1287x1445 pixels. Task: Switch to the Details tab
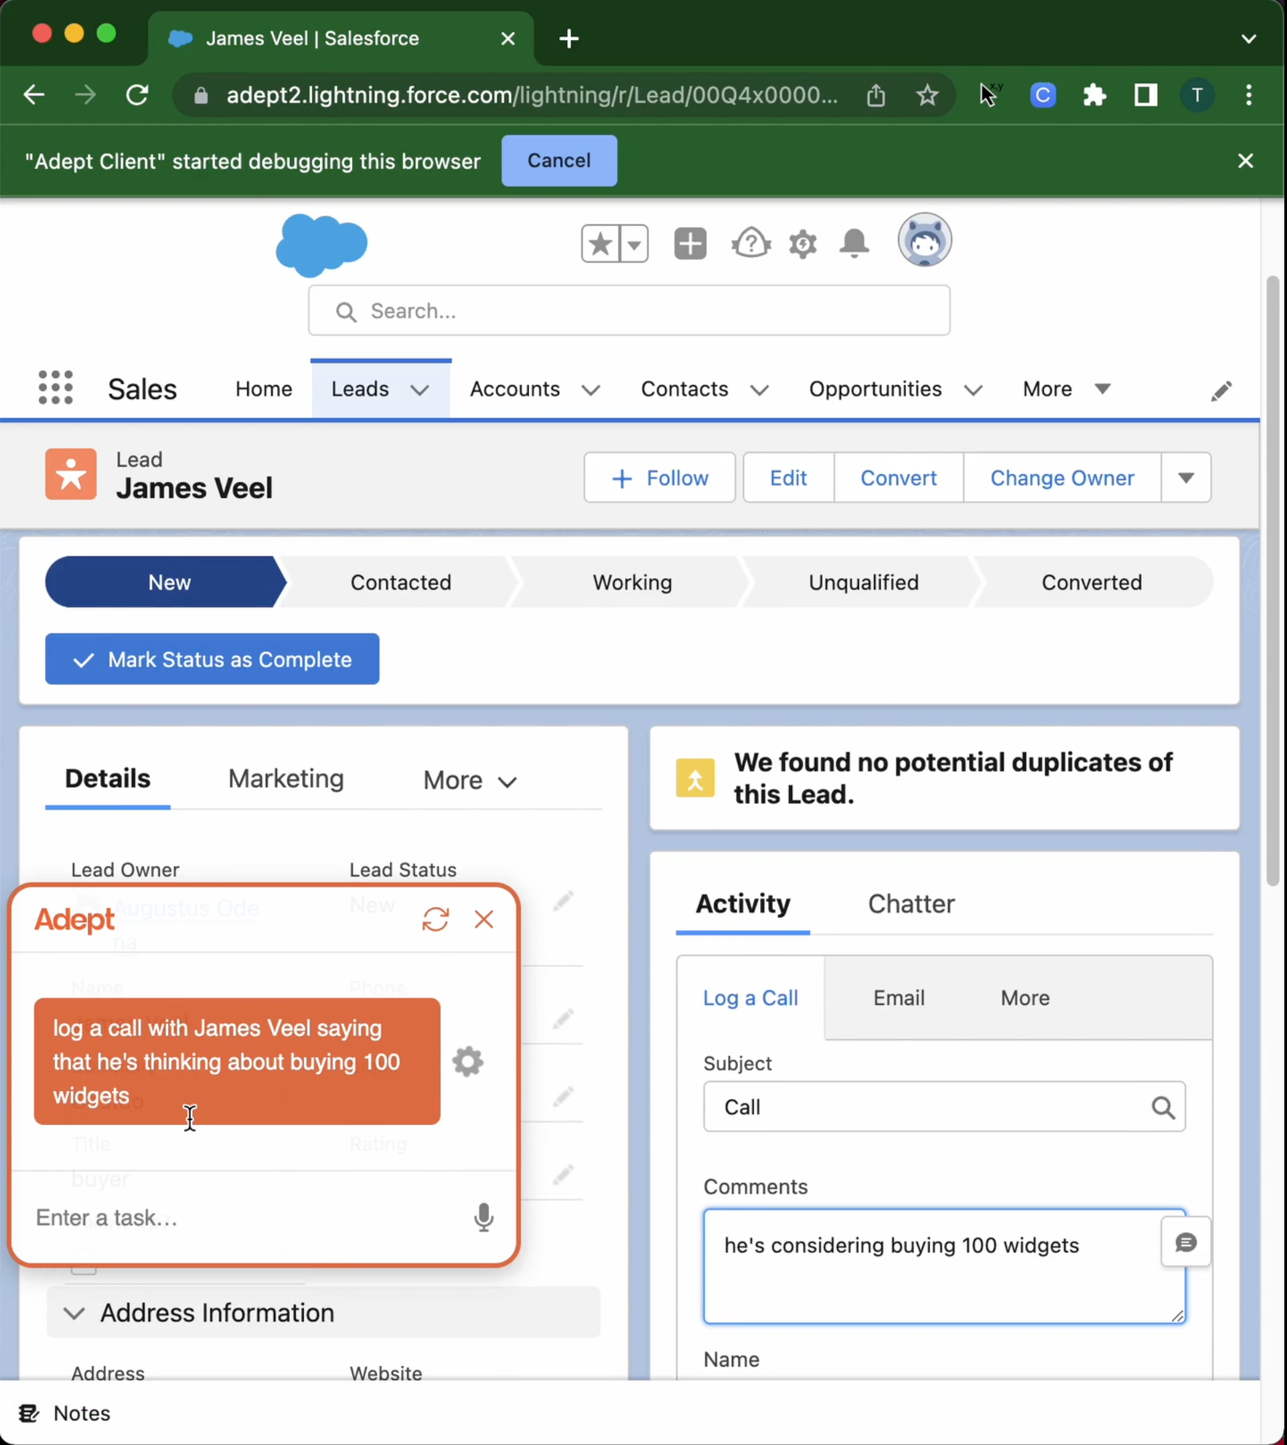(x=108, y=778)
